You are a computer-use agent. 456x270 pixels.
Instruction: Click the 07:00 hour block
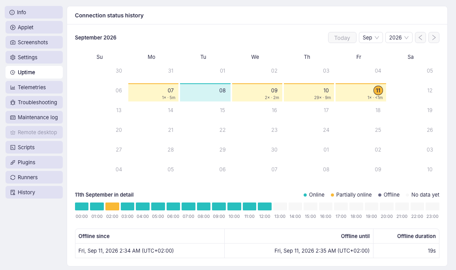pos(188,206)
